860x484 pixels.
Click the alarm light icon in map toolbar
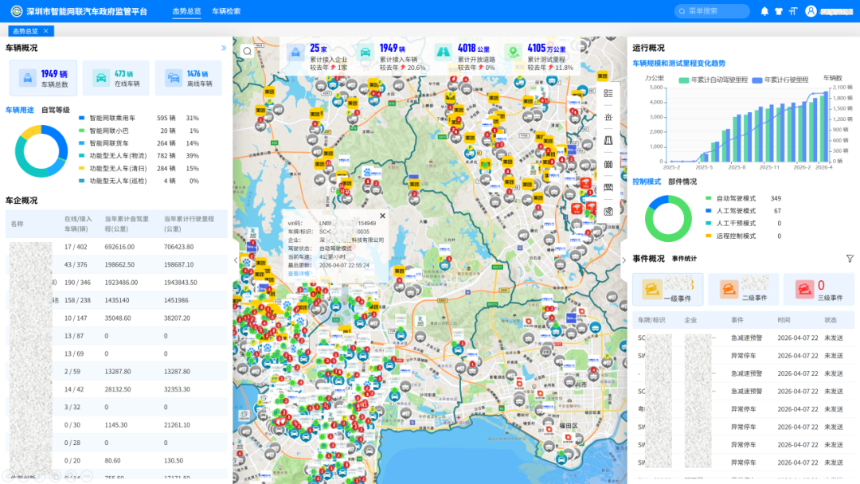coord(608,117)
